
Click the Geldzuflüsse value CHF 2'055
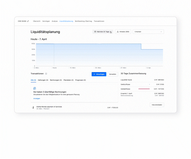click(x=160, y=84)
